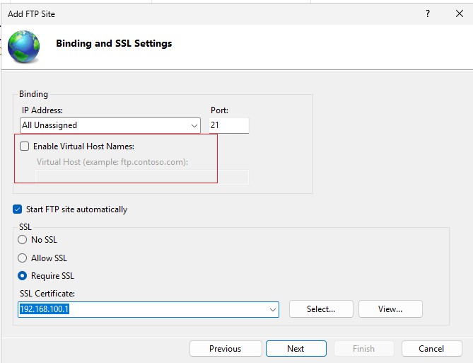
Task: Go back with the Previous button
Action: (x=226, y=349)
